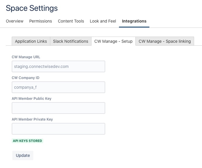The height and width of the screenshot is (168, 202).
Task: Switch to Slack Notifications sub-tab
Action: [70, 41]
